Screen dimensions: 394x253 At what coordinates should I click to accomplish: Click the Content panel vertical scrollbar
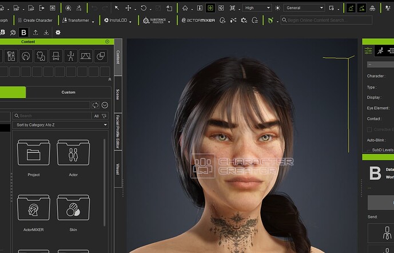[x=104, y=183]
